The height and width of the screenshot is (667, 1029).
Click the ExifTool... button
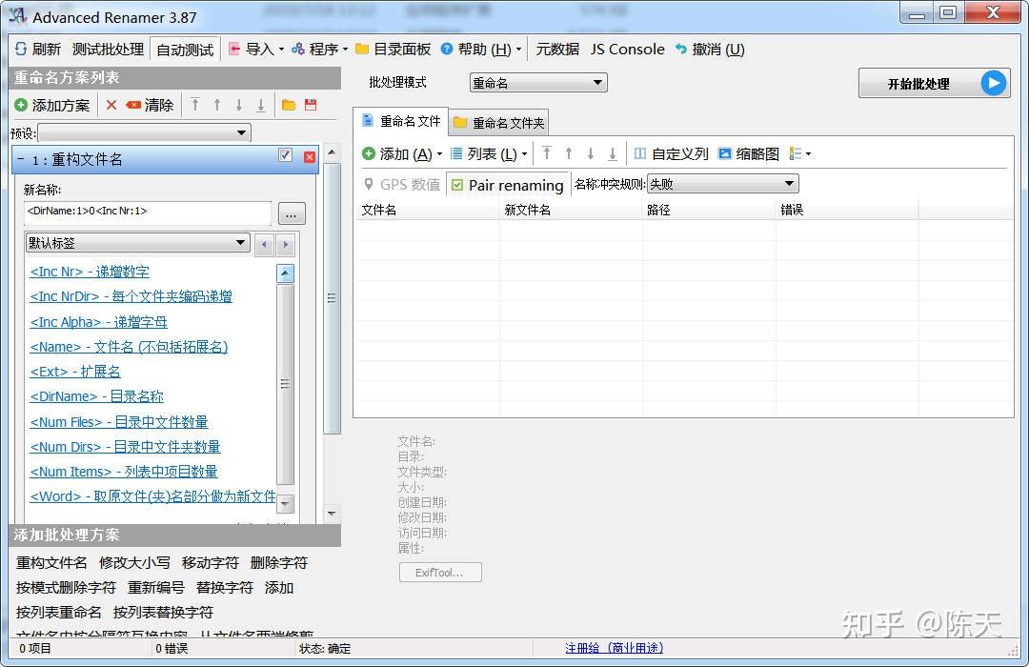pyautogui.click(x=439, y=573)
